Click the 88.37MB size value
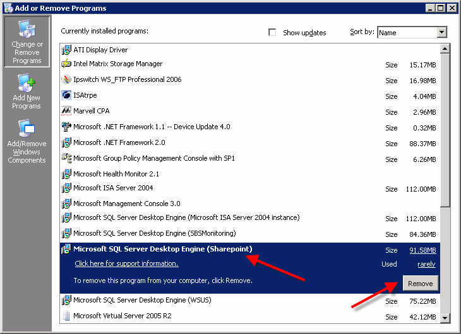 pyautogui.click(x=422, y=144)
